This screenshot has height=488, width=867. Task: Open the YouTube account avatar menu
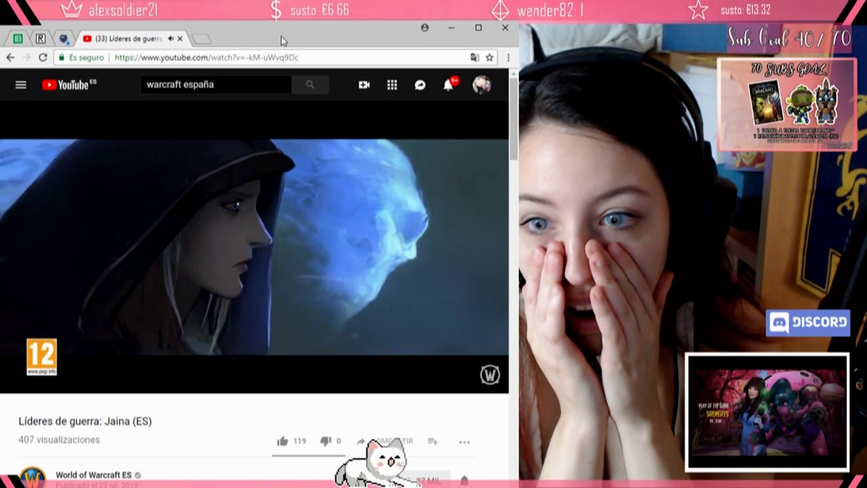[482, 85]
